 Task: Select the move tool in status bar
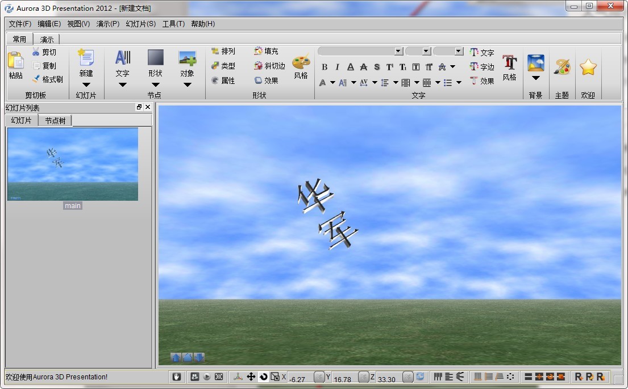point(251,376)
